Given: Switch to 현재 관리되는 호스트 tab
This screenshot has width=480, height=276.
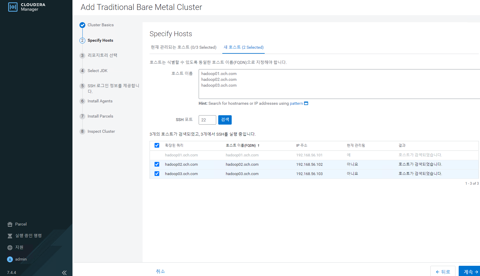Looking at the screenshot, I should (183, 47).
